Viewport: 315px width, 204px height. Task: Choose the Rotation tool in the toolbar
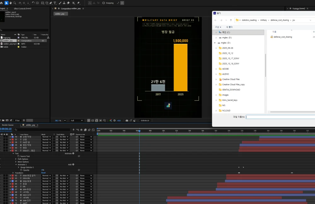33,3
